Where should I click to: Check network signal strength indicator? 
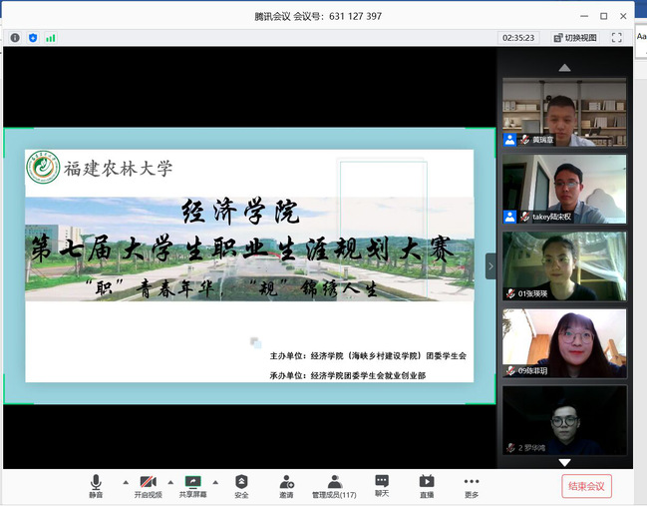click(50, 38)
